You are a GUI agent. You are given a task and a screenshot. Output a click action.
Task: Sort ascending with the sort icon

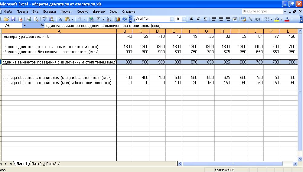coord(109,19)
